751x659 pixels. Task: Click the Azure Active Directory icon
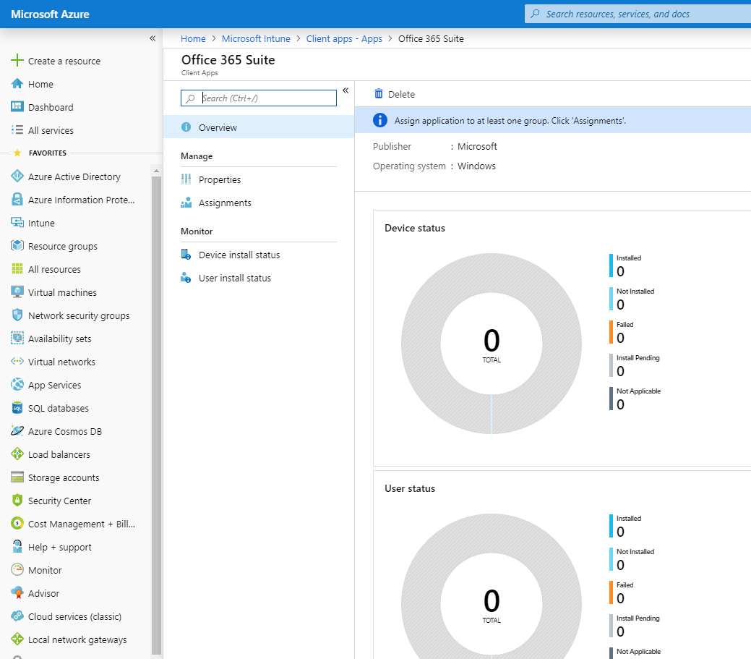[x=17, y=177]
